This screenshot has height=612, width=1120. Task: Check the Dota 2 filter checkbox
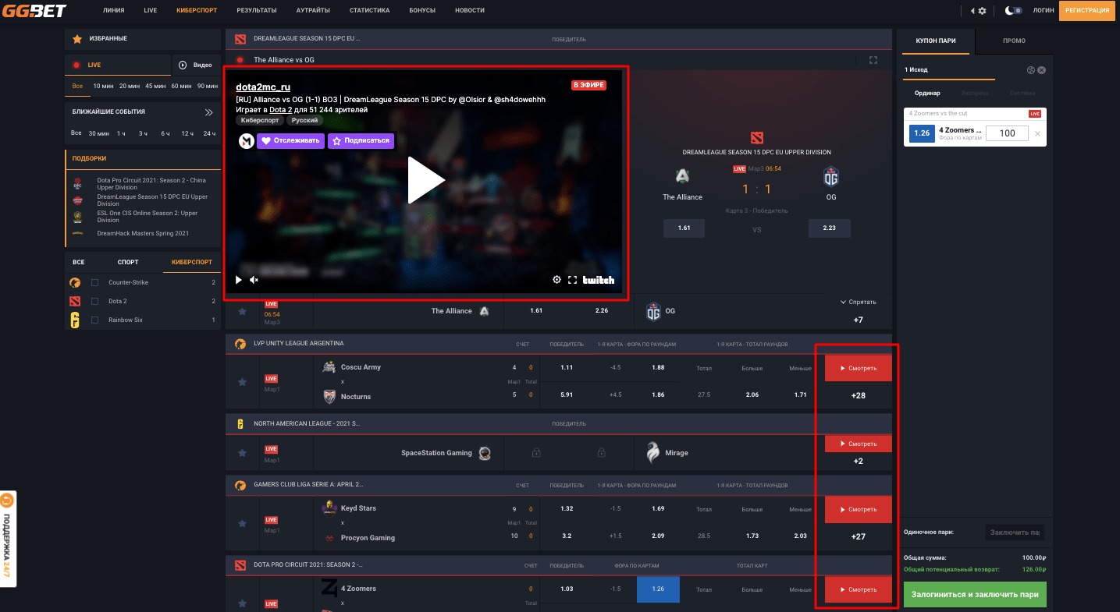tap(95, 301)
